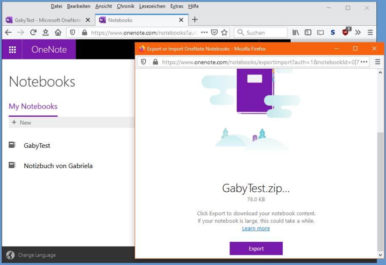Save page to Pocket
This screenshot has width=386, height=265.
[214, 32]
